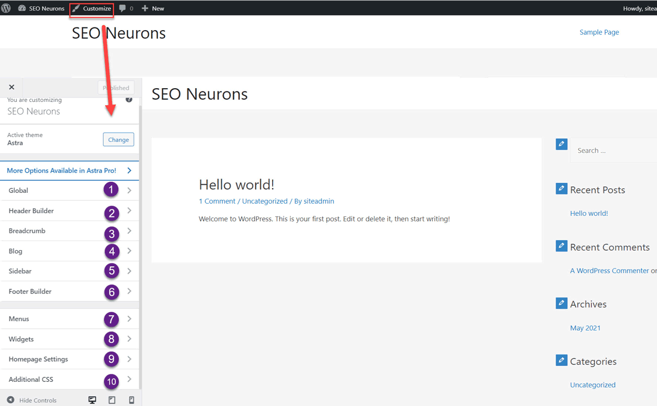Screen dimensions: 657x406
Task: Click the customizer panel scrollbar
Action: click(x=140, y=247)
